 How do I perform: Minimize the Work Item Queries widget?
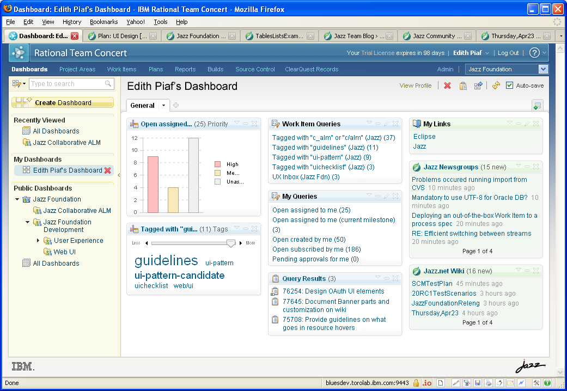pyautogui.click(x=378, y=124)
